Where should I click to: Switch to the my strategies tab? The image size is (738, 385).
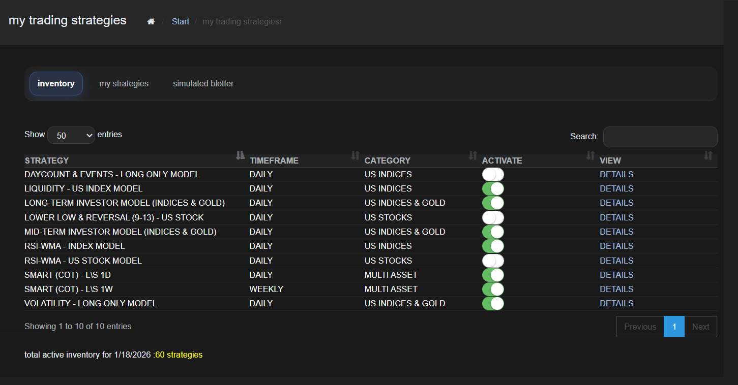pyautogui.click(x=124, y=84)
